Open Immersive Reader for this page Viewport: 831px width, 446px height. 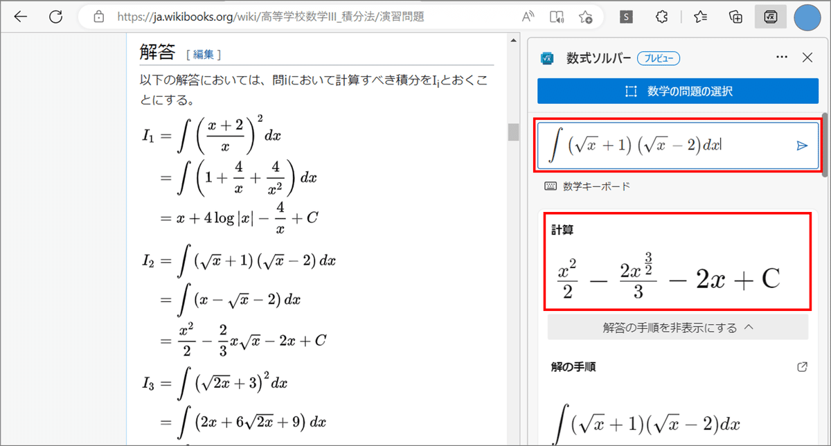(556, 17)
